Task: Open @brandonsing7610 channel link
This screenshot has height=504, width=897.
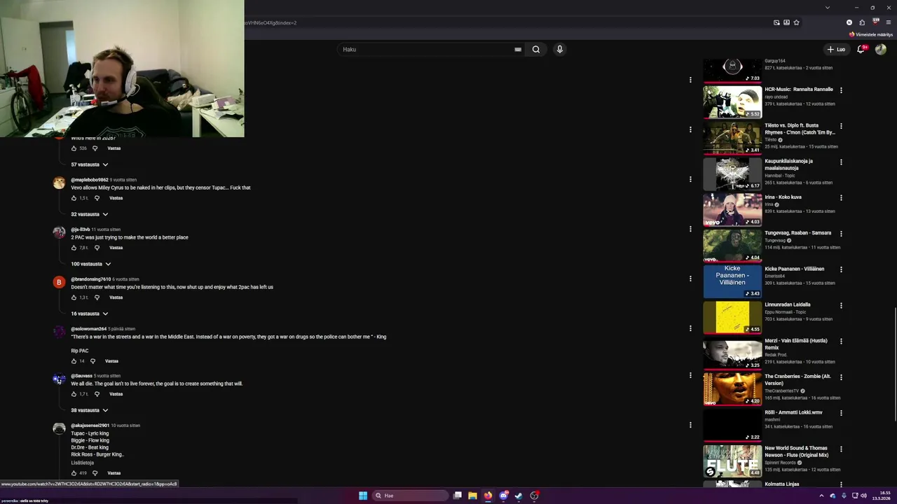Action: [x=91, y=279]
